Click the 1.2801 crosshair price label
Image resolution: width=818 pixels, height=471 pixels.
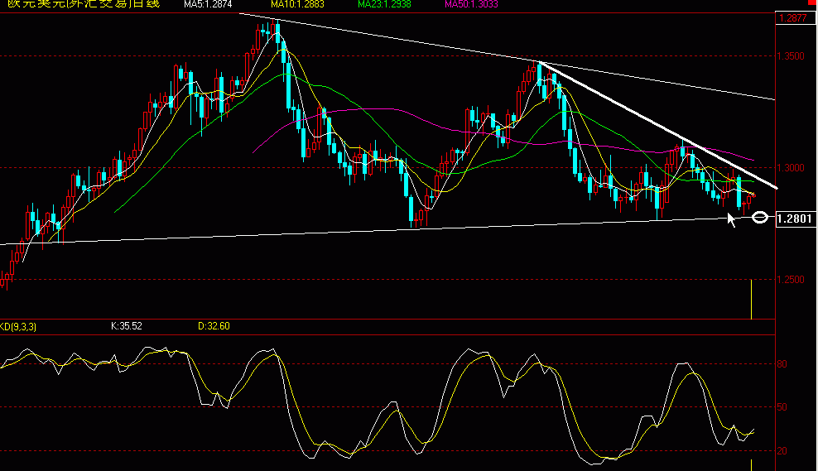click(795, 219)
